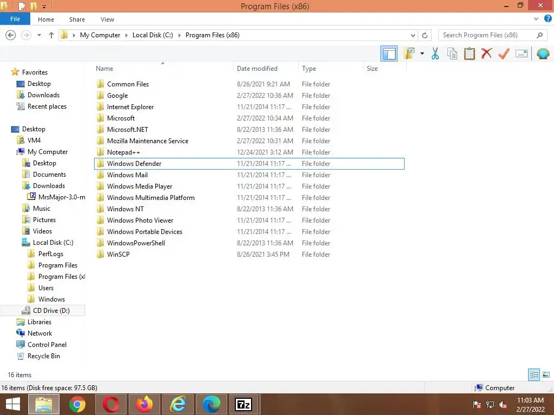The image size is (554, 415).
Task: Open Favorites in the navigation pane
Action: click(x=35, y=72)
